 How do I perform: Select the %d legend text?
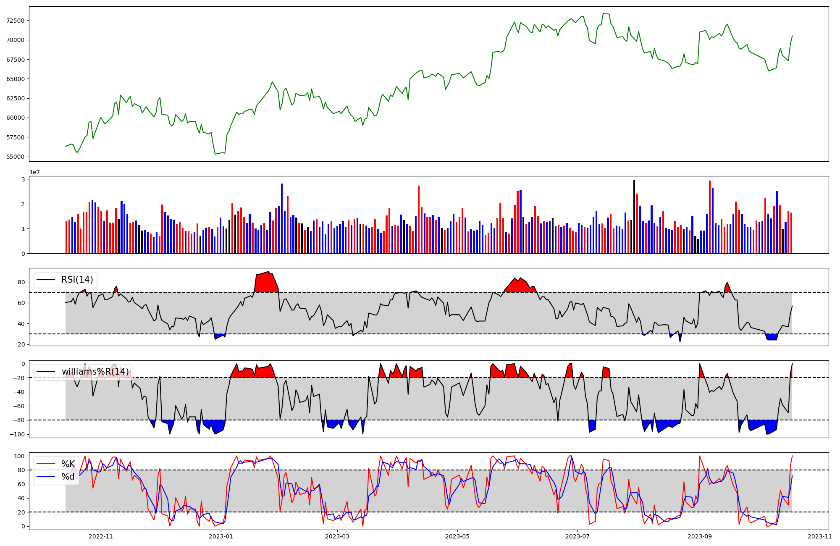68,477
